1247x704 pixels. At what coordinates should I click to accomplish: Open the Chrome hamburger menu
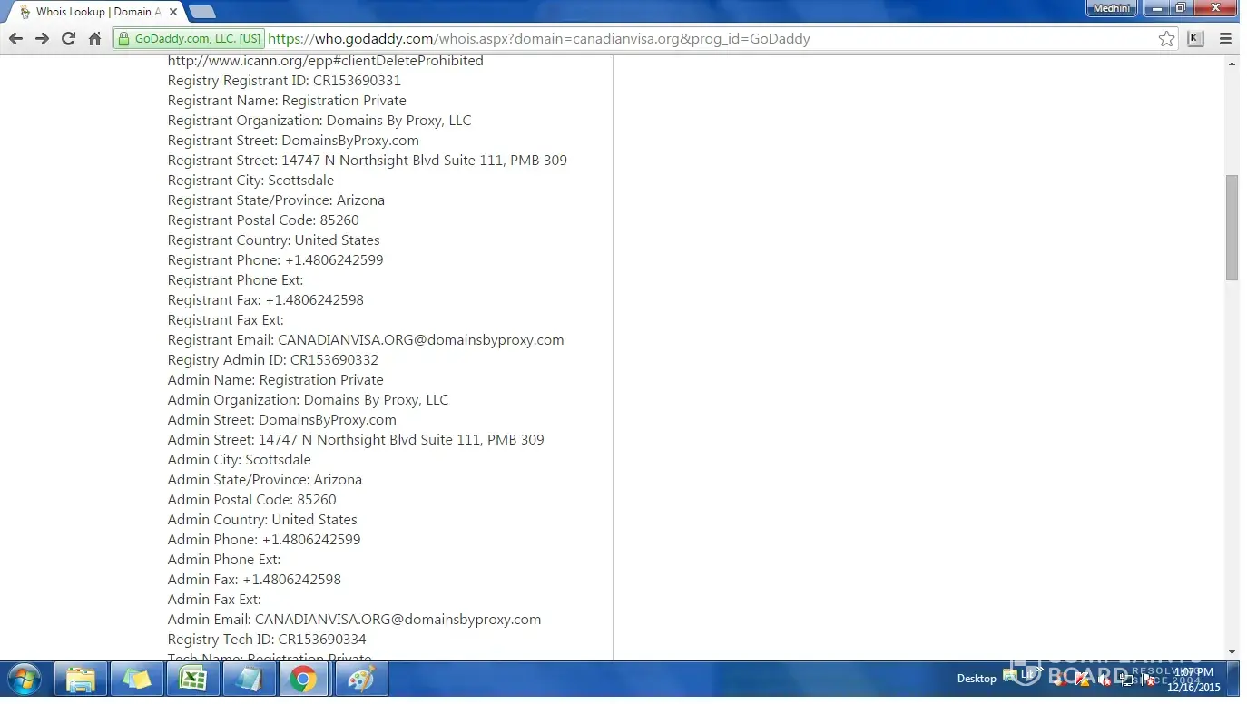point(1225,38)
